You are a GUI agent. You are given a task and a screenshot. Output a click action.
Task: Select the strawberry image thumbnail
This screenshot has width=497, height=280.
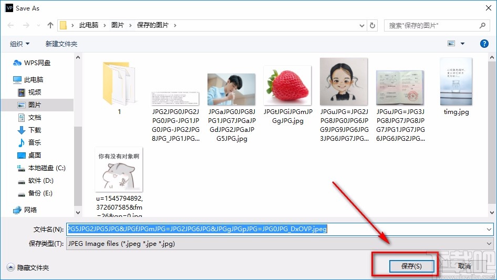tap(288, 86)
